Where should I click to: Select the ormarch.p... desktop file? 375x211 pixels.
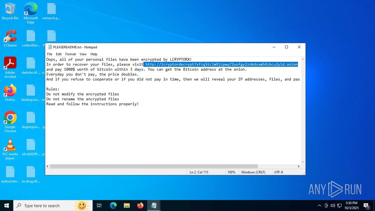51,11
